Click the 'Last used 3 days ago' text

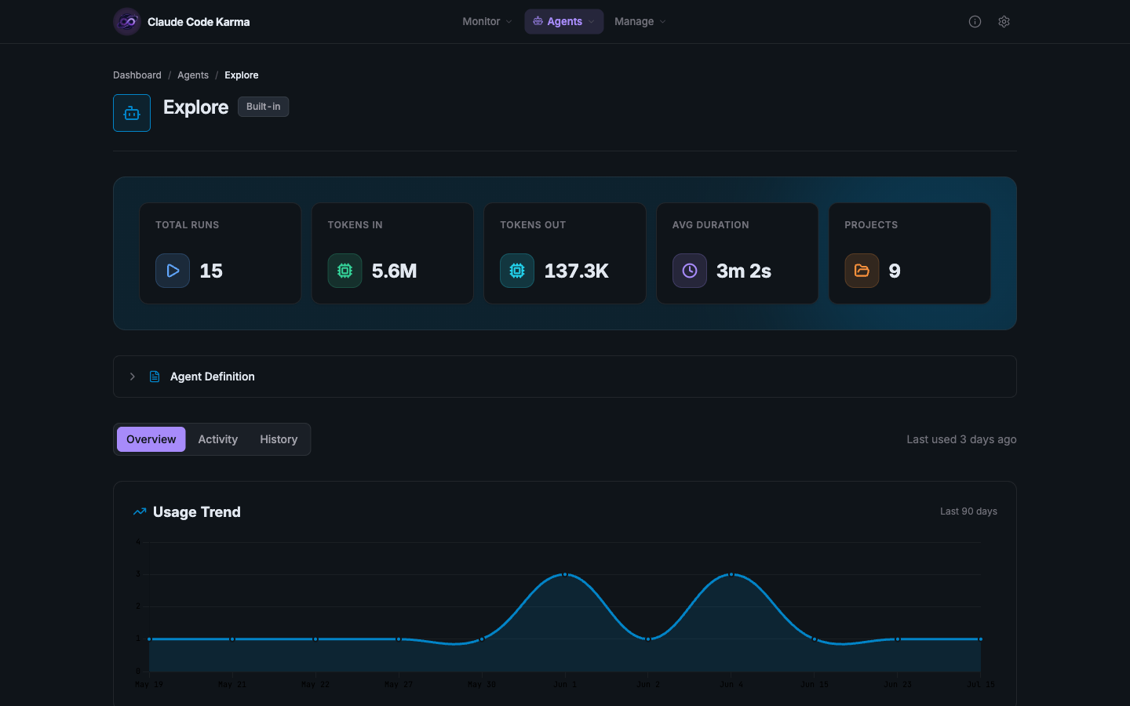pyautogui.click(x=961, y=439)
